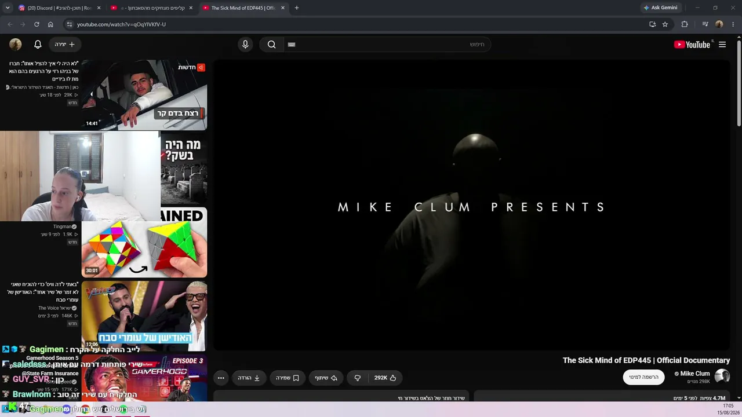The height and width of the screenshot is (417, 742).
Task: Click the video title The Sick Mind of EDP445
Action: (x=646, y=360)
